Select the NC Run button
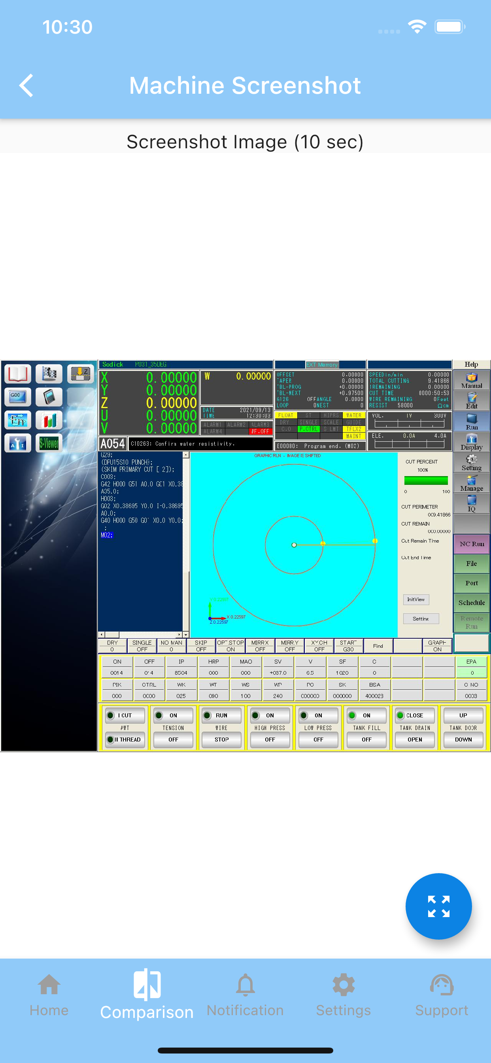 point(472,544)
